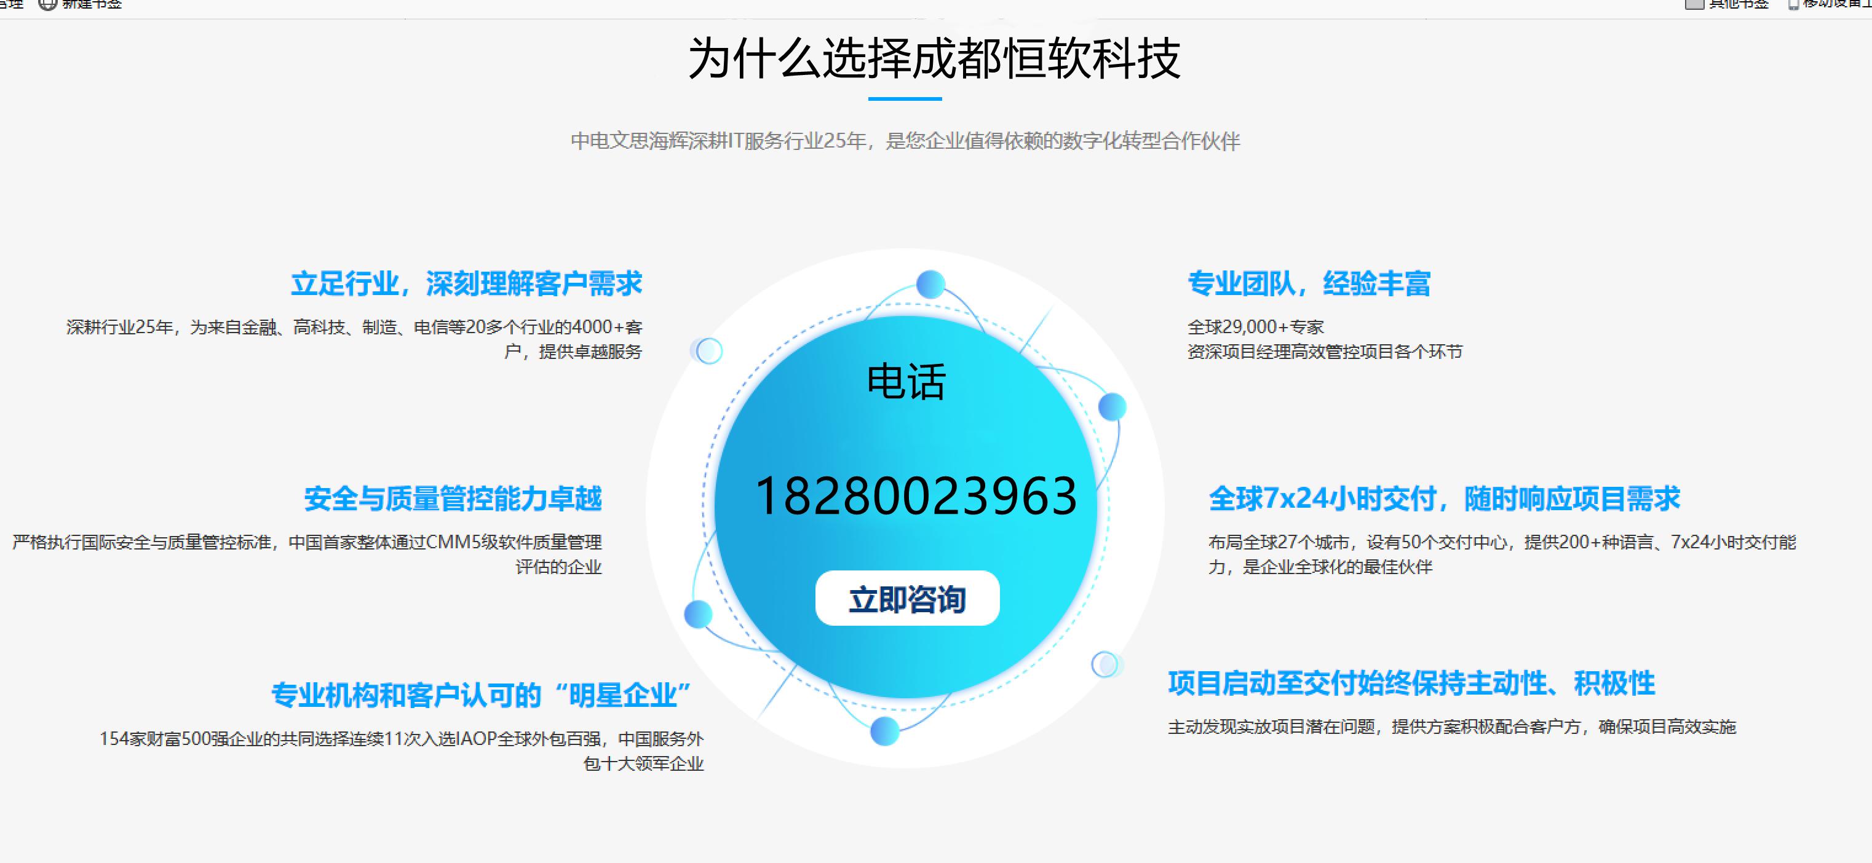Click the text 资深项目经理高效管控项目各个环节

(x=1325, y=352)
